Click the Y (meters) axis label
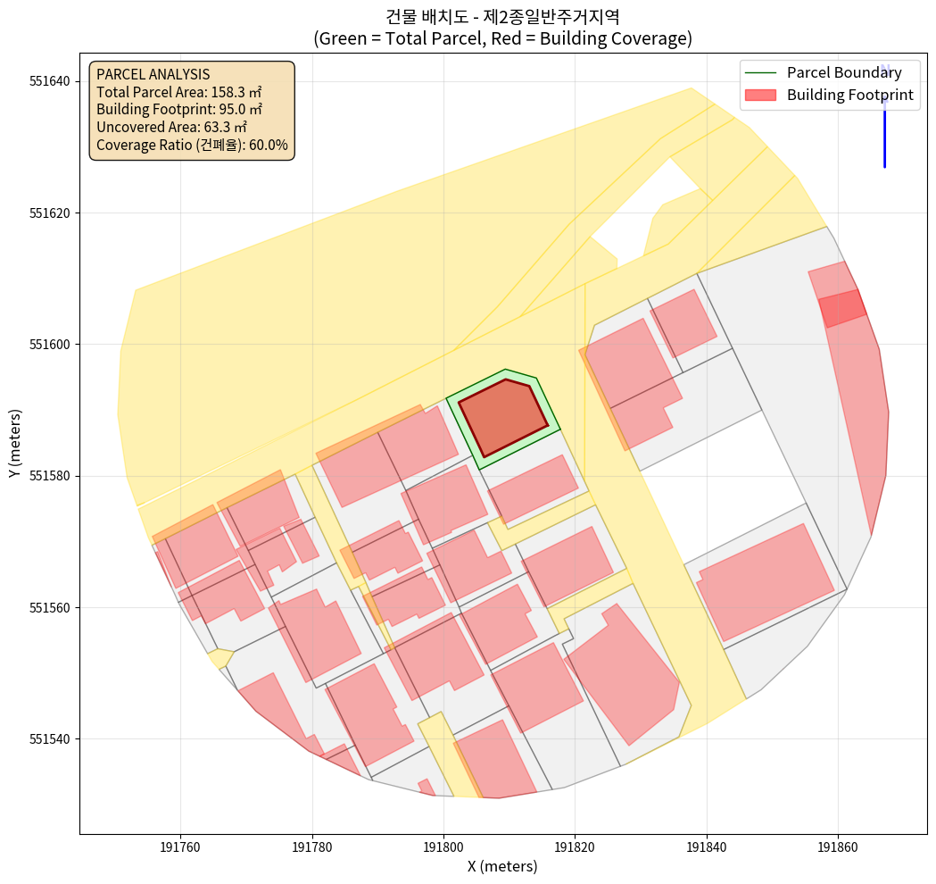The image size is (936, 884). coord(15,444)
